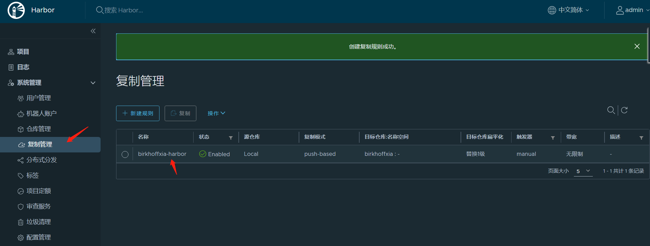Click the 标签 tag icon
The width and height of the screenshot is (650, 246).
coord(21,176)
